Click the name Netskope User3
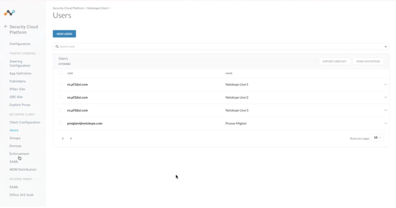Image resolution: width=396 pixels, height=208 pixels. tap(237, 110)
